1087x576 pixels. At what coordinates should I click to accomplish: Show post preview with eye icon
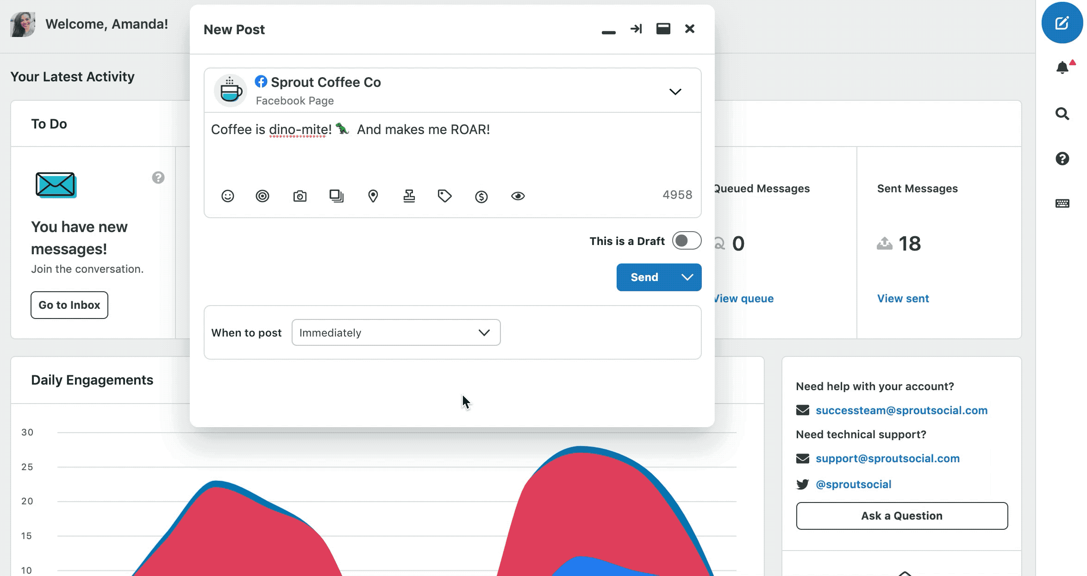[518, 196]
